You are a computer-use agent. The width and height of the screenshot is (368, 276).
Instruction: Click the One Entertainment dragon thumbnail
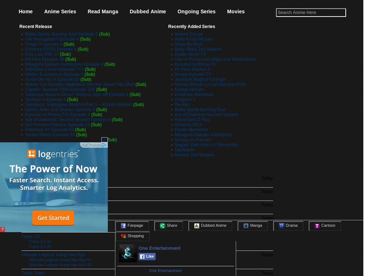[x=128, y=253]
